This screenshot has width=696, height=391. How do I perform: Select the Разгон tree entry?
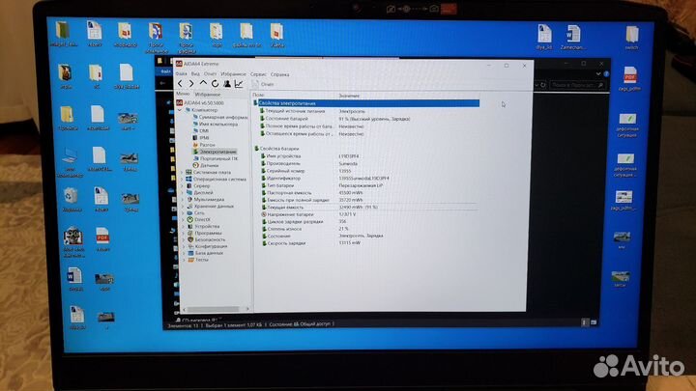pyautogui.click(x=204, y=145)
